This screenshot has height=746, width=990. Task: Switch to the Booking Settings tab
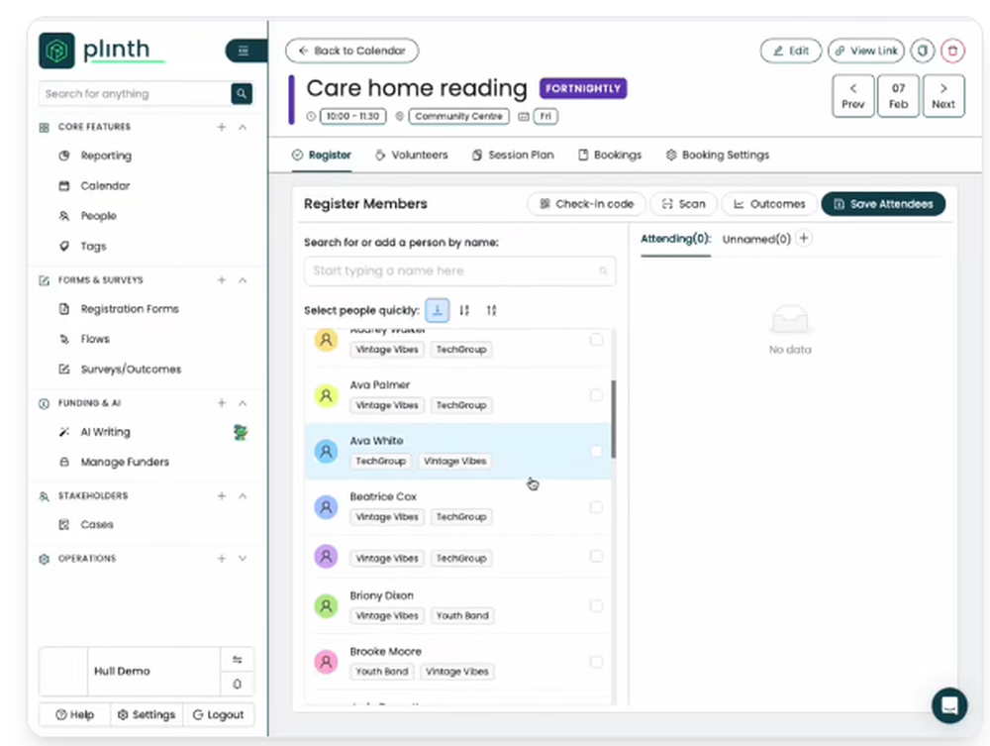coord(717,155)
